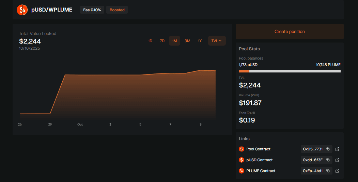Click the 10/10/2025 date label
The image size is (358, 182).
pos(29,48)
